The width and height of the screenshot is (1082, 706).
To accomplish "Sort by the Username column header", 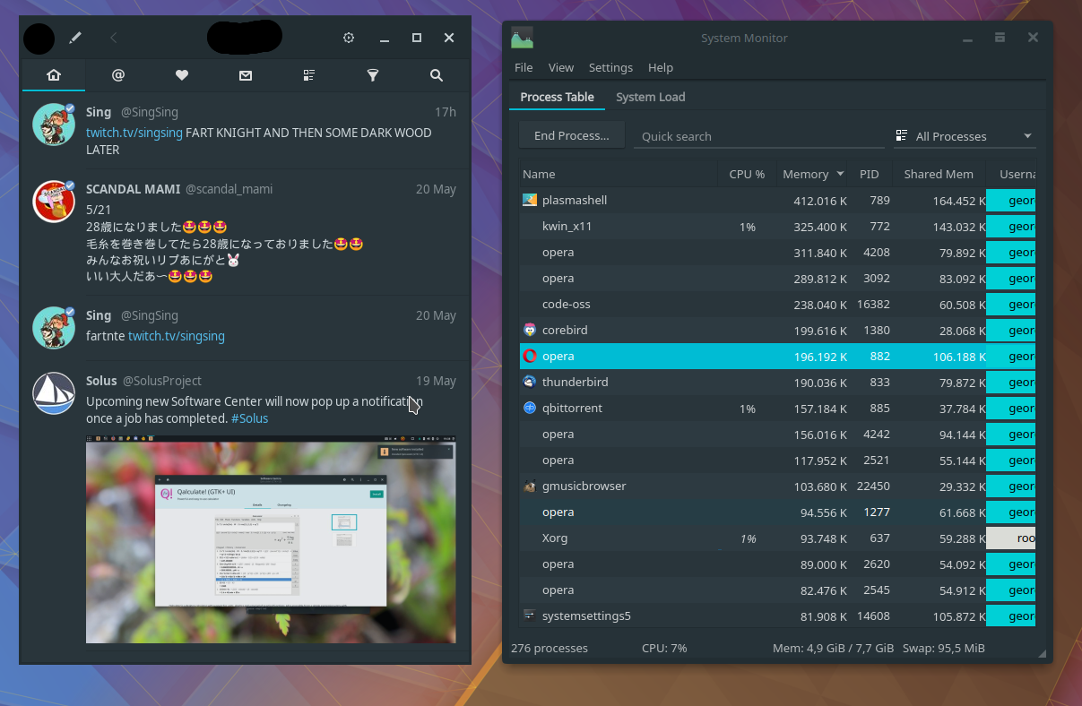I will 1011,174.
